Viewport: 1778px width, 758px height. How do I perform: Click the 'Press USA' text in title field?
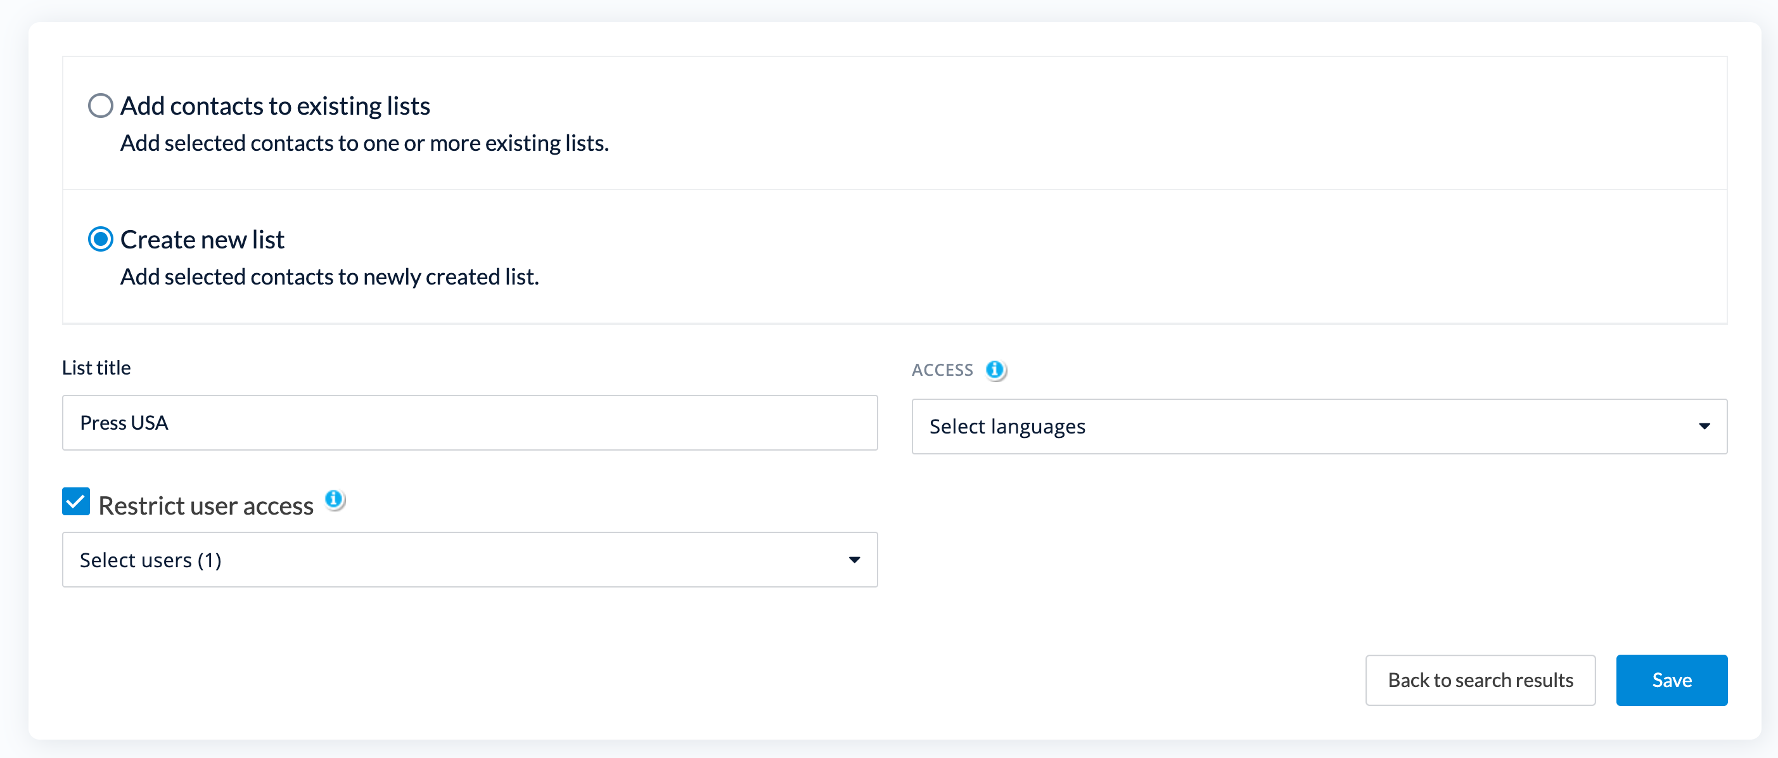124,423
